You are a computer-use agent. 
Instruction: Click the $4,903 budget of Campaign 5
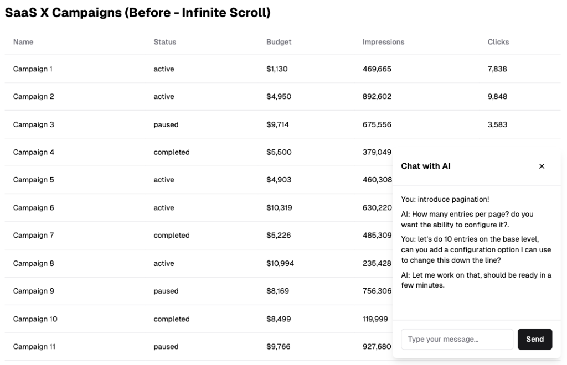pyautogui.click(x=279, y=180)
